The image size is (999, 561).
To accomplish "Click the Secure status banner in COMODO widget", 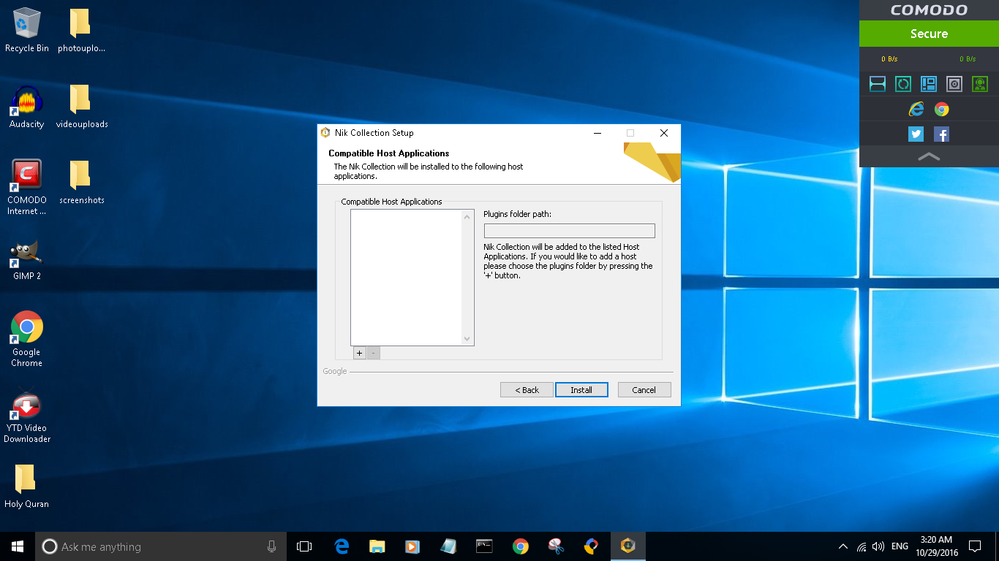I will (x=929, y=34).
